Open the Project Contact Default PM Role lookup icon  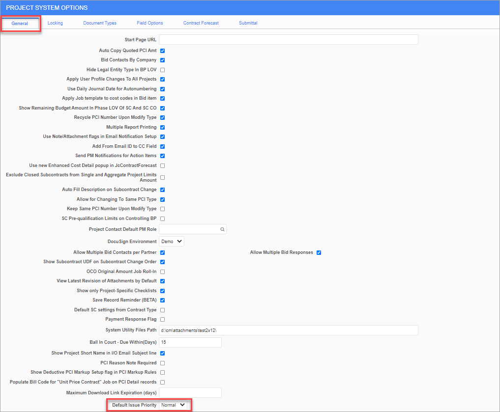coord(222,229)
